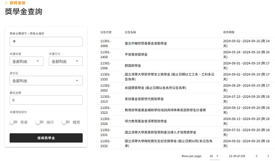Click announcement code 11301-1506
This screenshot has height=161, width=275.
point(106,66)
